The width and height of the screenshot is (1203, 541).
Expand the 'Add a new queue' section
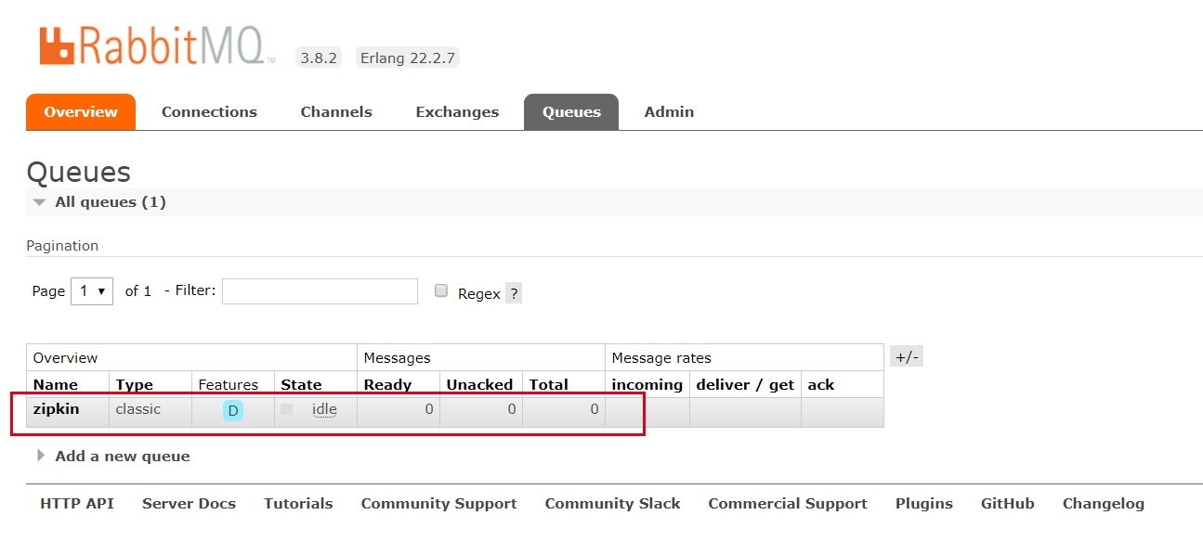(x=121, y=456)
